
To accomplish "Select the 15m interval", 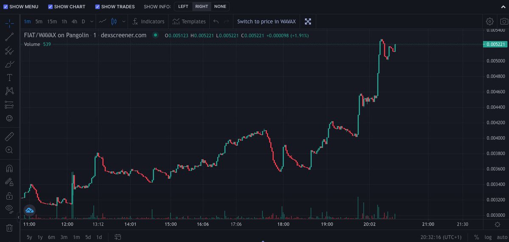I will (x=52, y=21).
